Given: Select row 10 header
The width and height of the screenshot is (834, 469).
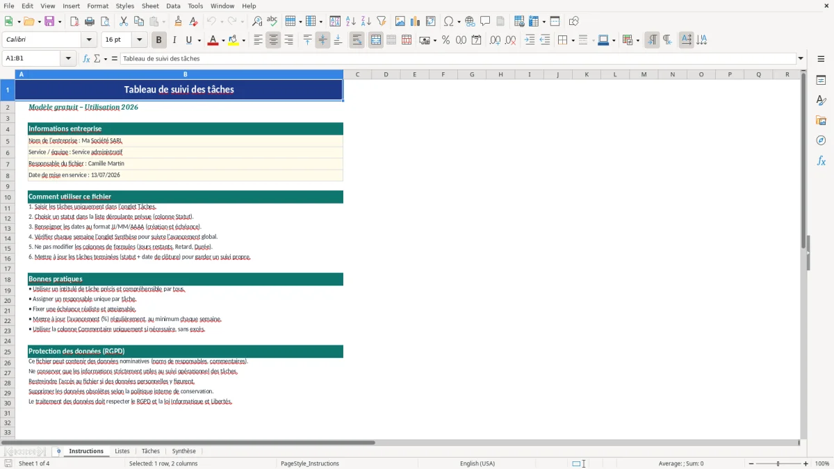Looking at the screenshot, I should (x=8, y=197).
